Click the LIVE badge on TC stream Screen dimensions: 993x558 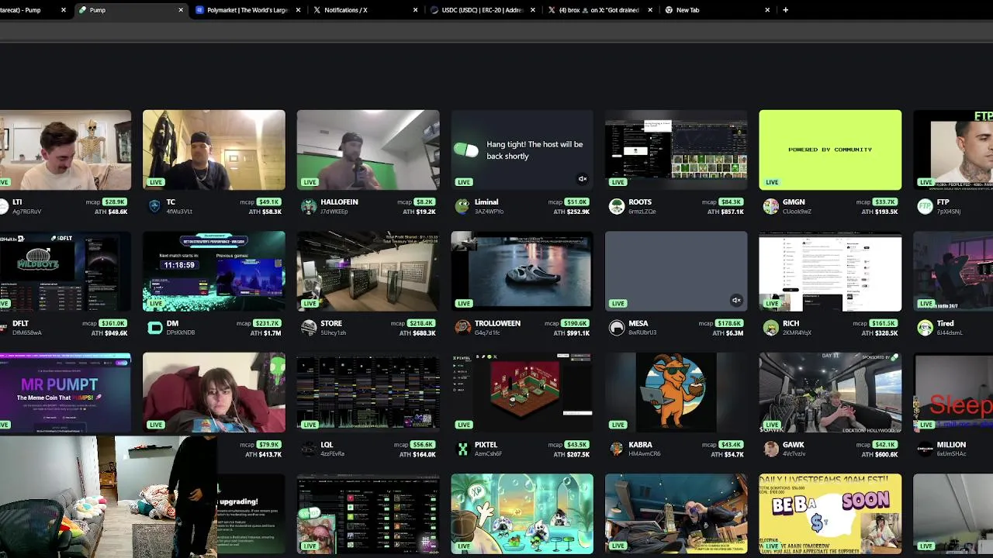pos(156,182)
